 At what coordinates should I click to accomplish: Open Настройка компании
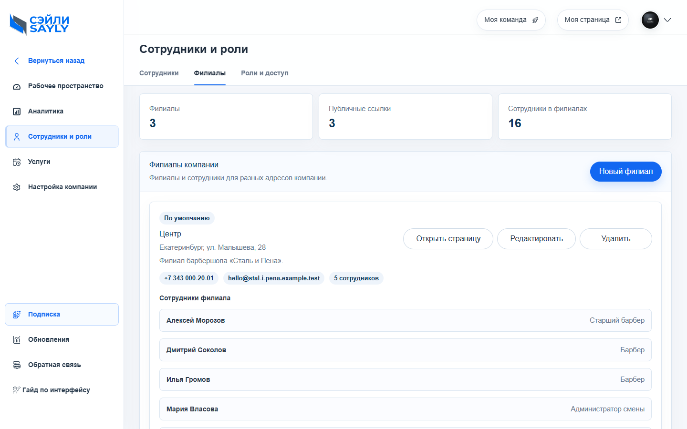62,187
